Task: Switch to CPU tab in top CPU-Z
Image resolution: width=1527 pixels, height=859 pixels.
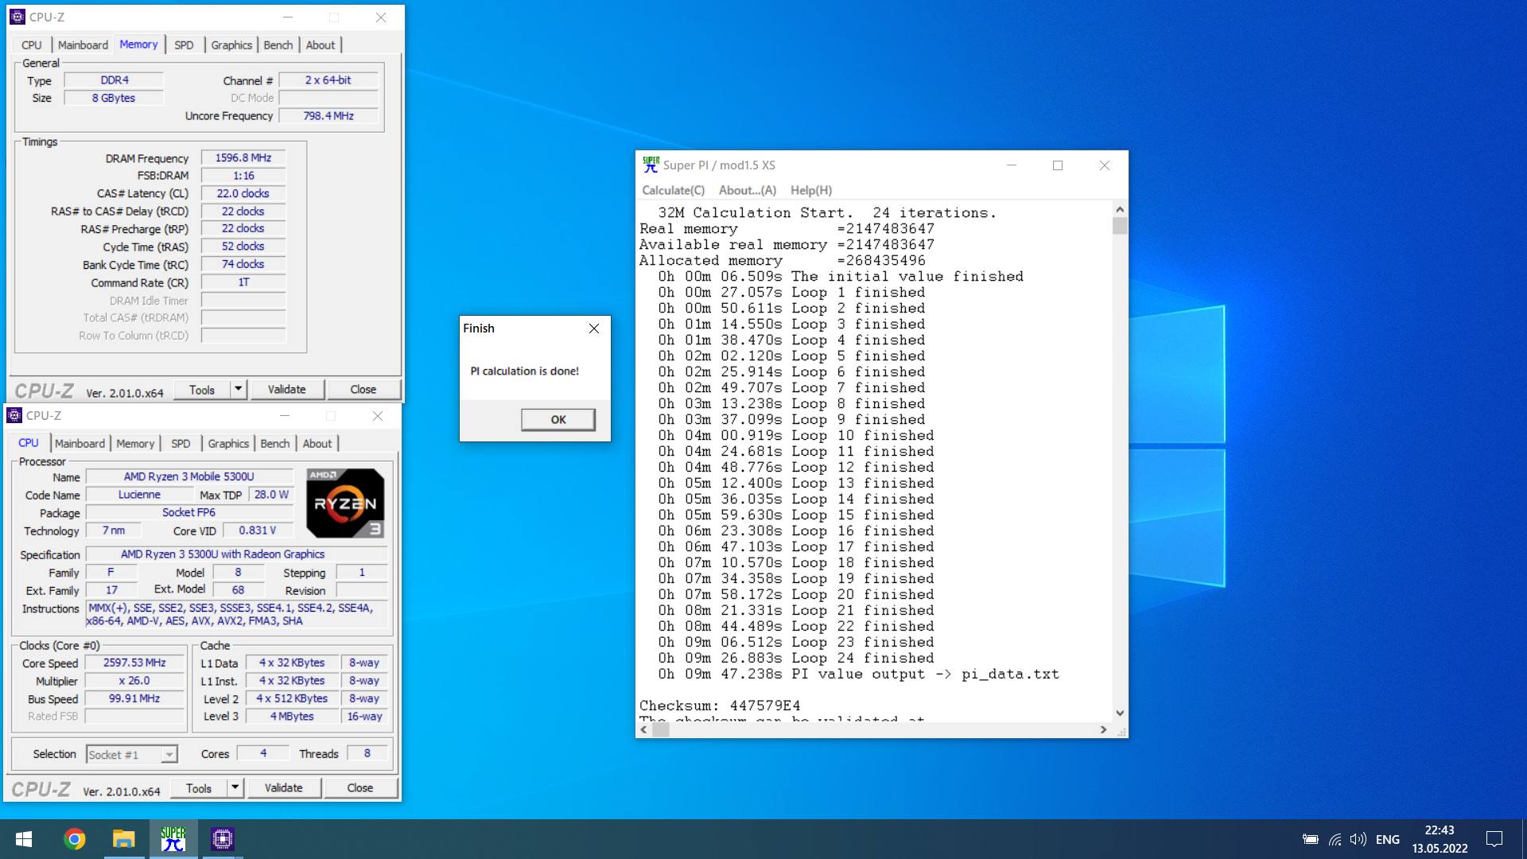Action: (32, 45)
